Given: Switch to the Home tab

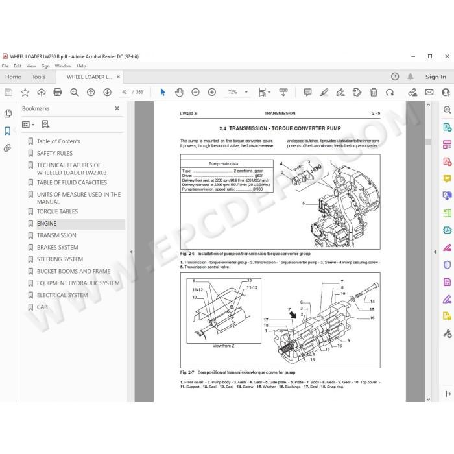Looking at the screenshot, I should tap(13, 77).
